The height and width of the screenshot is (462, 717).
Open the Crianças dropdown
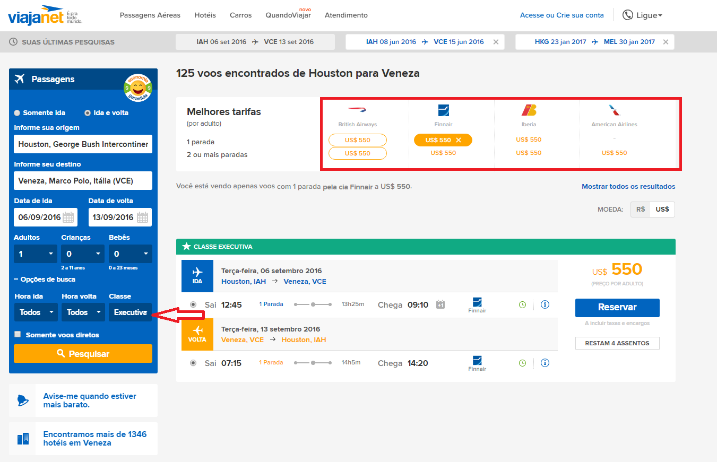point(83,254)
